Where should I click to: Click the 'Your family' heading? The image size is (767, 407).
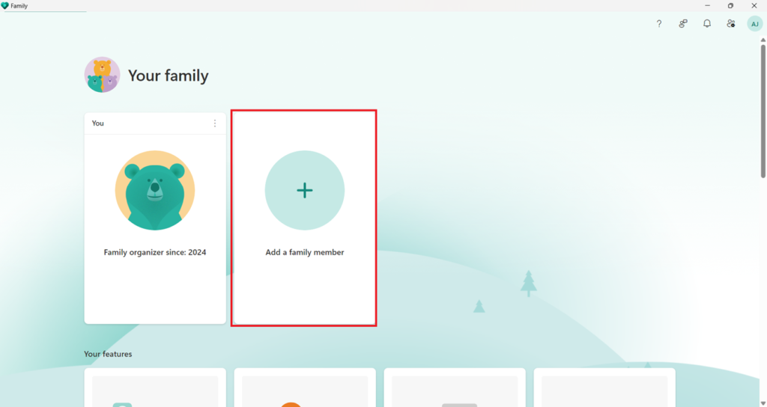[x=169, y=76]
